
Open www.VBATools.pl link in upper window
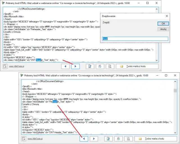tap(16, 67)
